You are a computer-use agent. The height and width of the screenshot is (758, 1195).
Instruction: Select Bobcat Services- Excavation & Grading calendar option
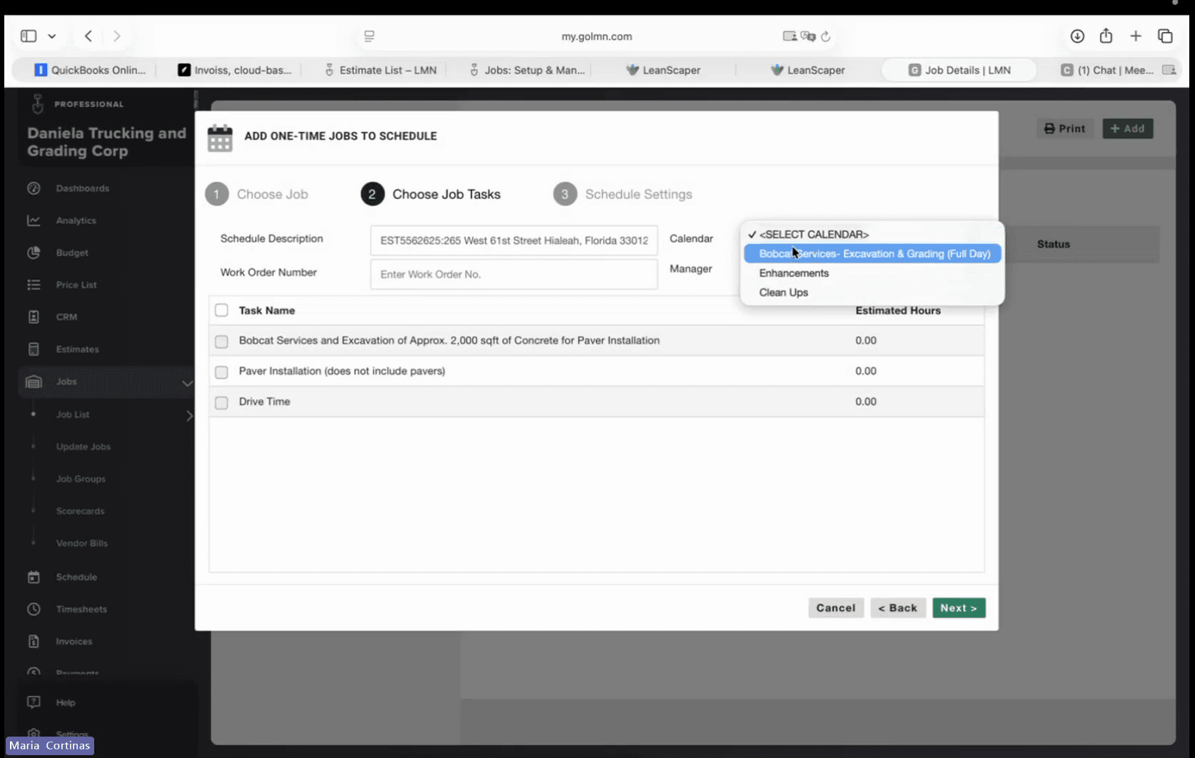(x=872, y=253)
